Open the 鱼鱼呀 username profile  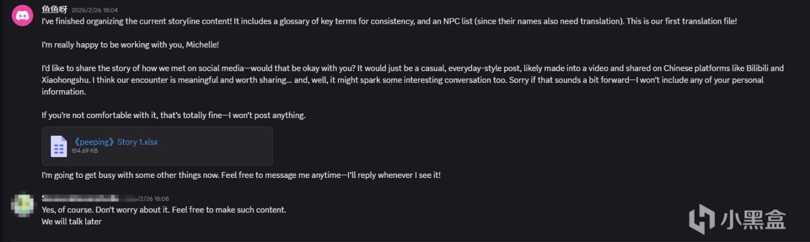coord(54,9)
